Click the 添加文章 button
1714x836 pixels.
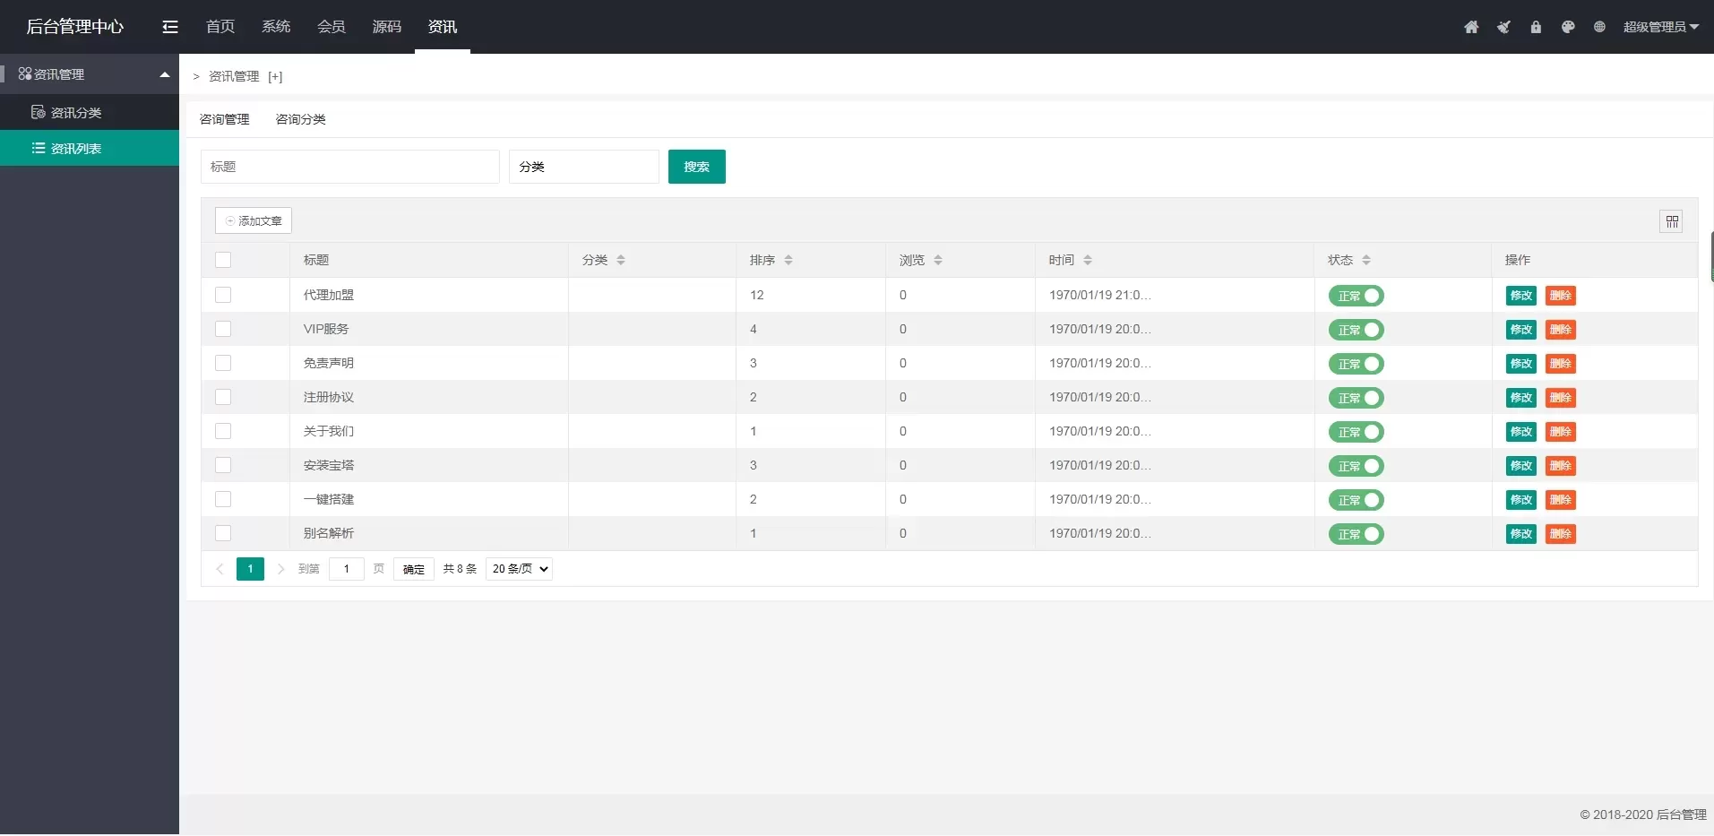pos(254,220)
